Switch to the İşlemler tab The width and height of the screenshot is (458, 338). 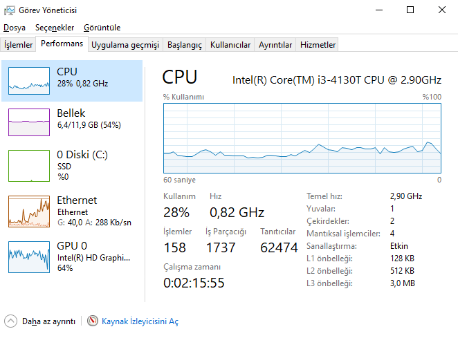coord(19,45)
